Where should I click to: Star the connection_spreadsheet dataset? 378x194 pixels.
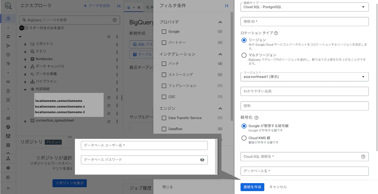click(x=109, y=121)
